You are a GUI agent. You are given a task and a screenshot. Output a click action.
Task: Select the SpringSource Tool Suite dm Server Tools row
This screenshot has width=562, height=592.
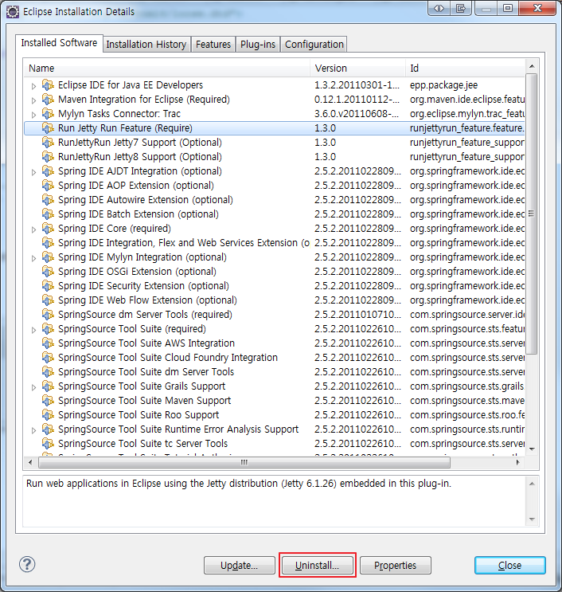pos(274,372)
